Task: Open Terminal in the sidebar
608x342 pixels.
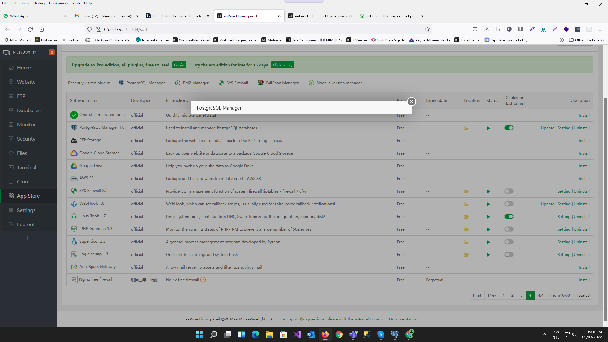Action: coord(27,167)
